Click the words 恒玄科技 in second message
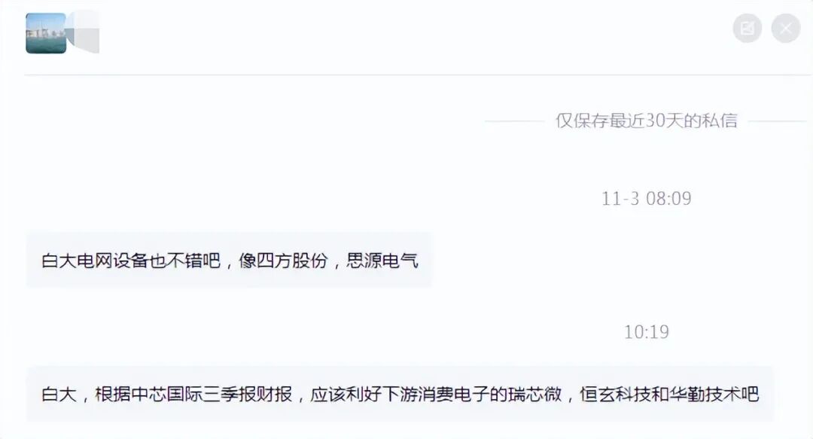Screen dimensions: 813x439 [616, 394]
